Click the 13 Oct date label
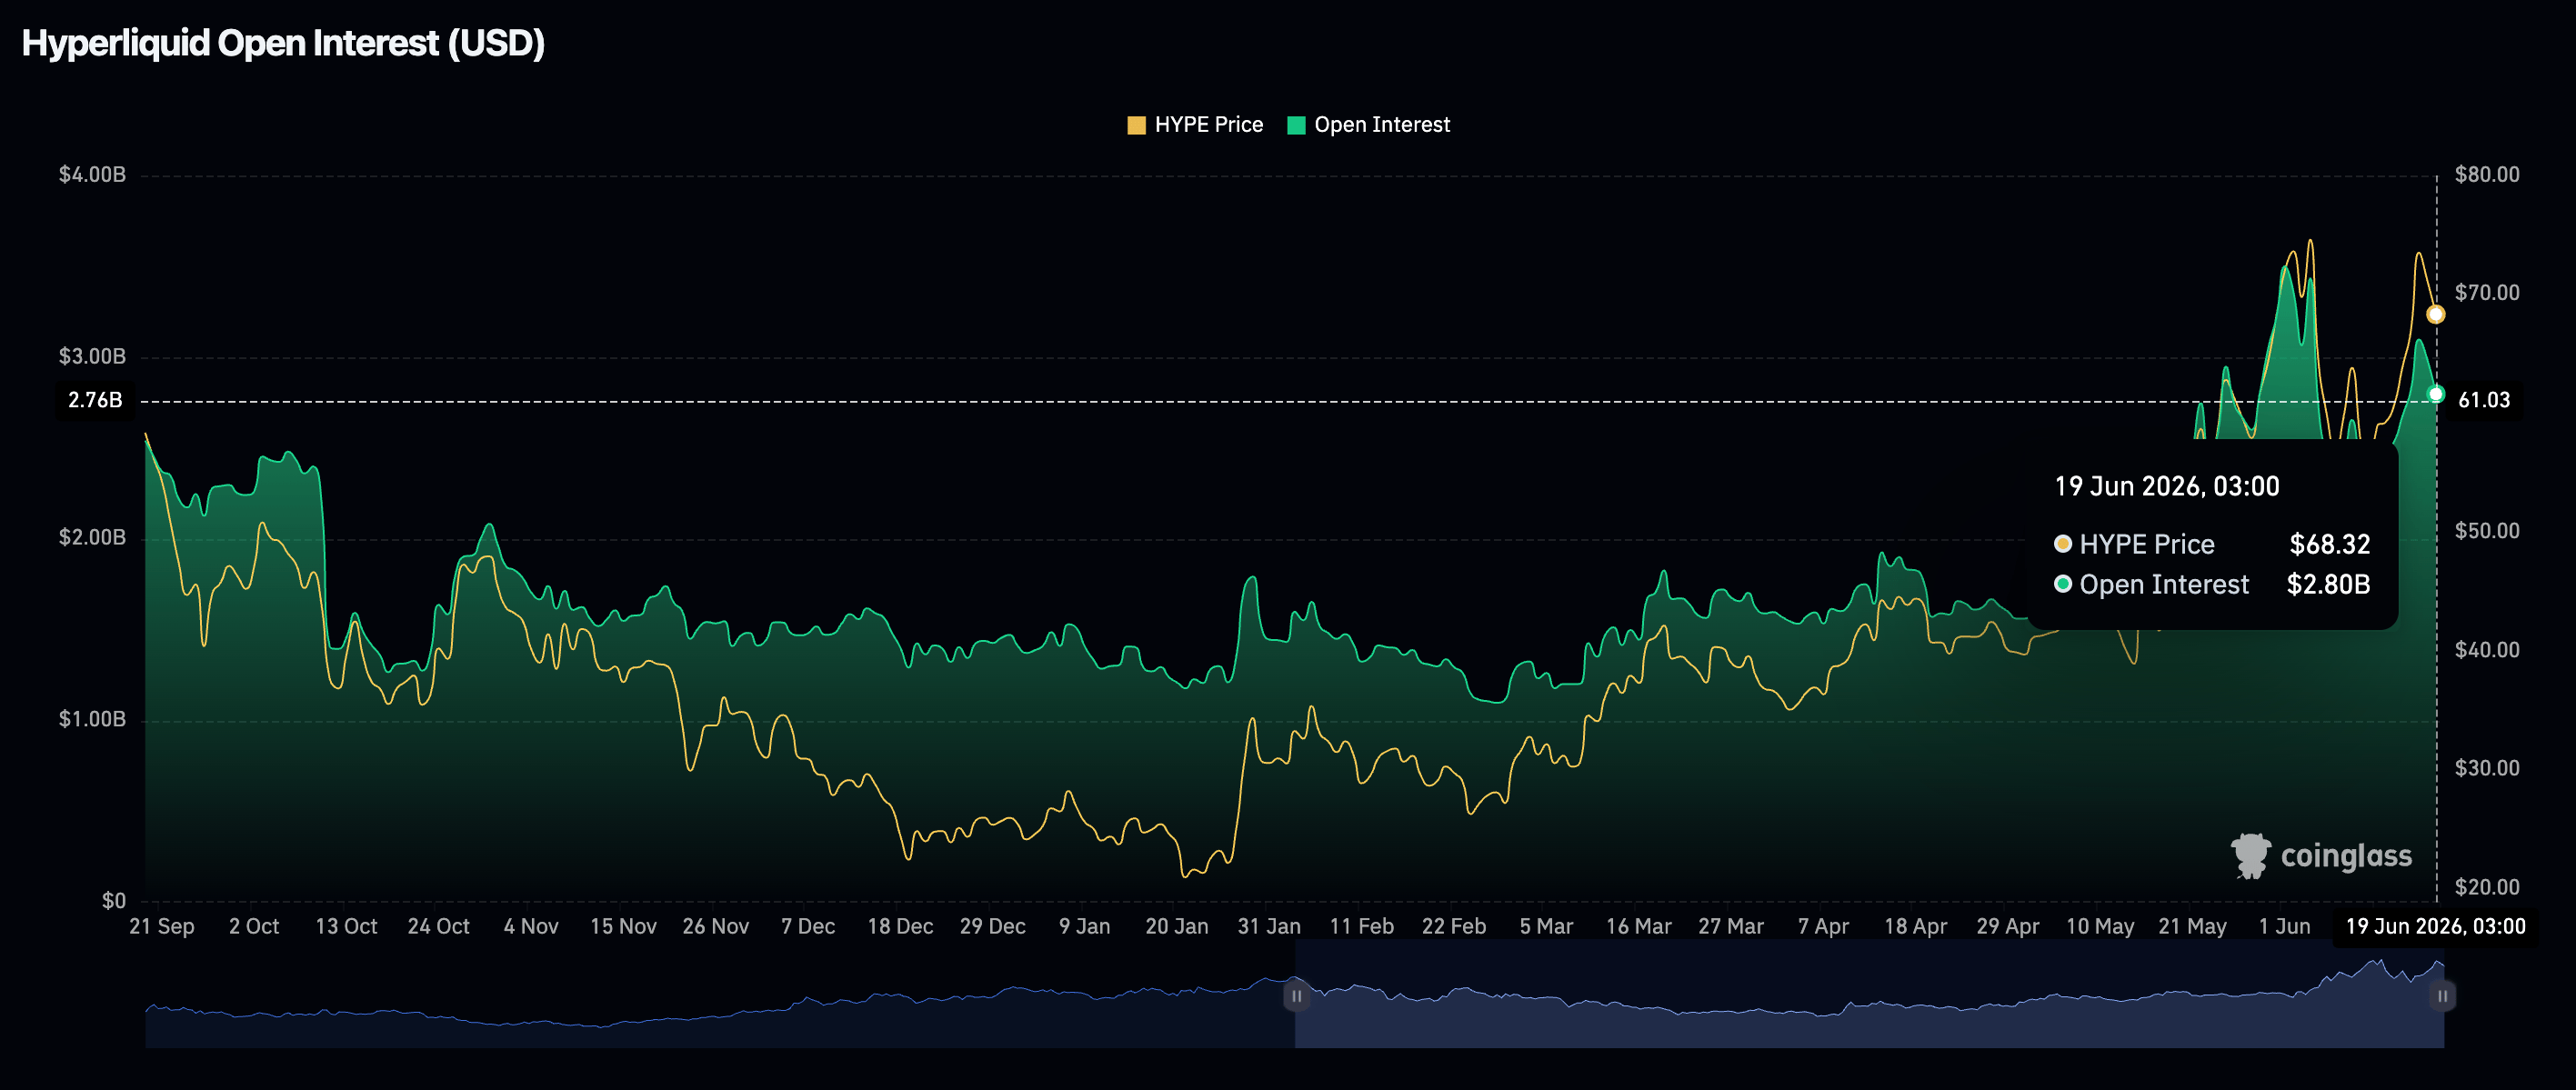 [x=346, y=927]
